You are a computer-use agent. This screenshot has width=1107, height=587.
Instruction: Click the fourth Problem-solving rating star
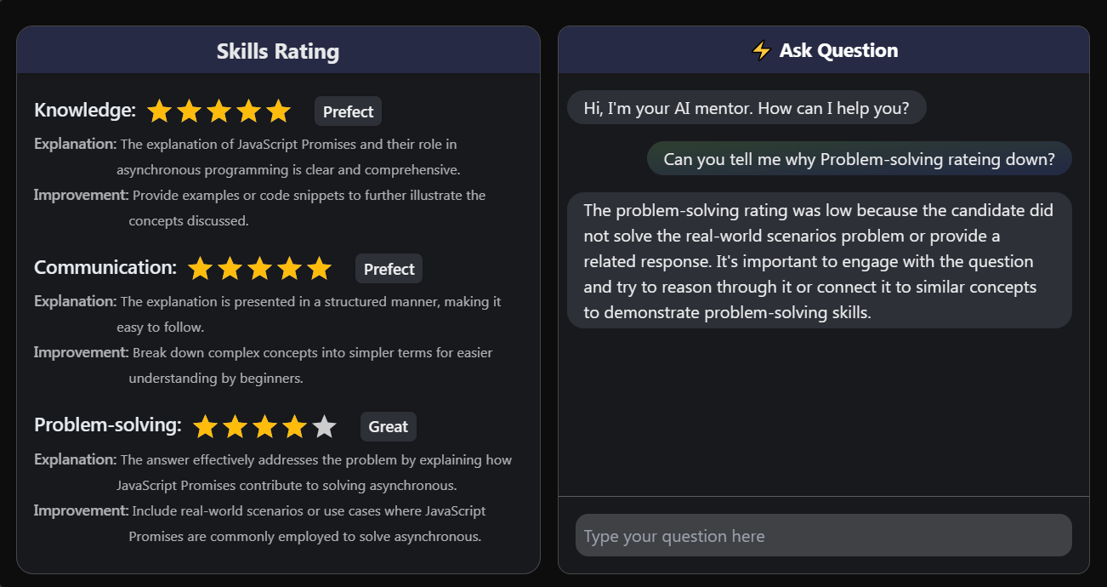click(294, 426)
